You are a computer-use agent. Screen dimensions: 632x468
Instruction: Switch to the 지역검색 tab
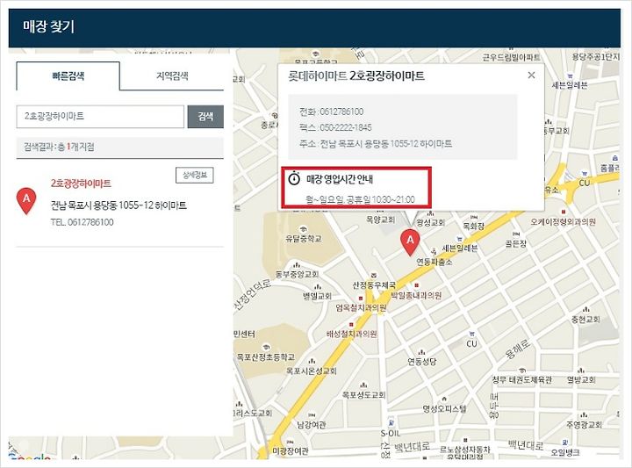[x=172, y=76]
